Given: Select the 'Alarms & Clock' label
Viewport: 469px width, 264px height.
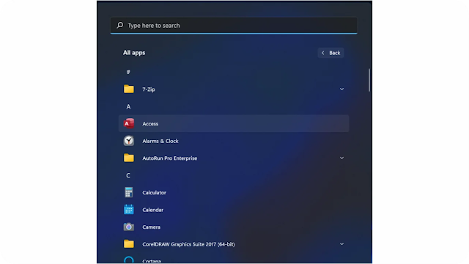Looking at the screenshot, I should 160,141.
